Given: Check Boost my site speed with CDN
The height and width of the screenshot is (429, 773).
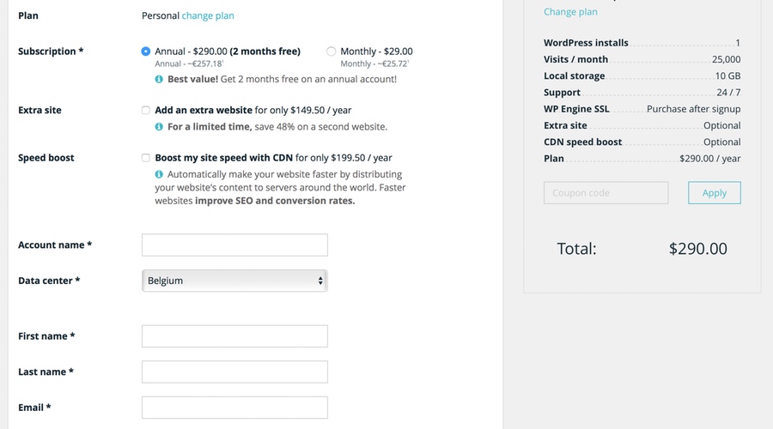Looking at the screenshot, I should (145, 158).
